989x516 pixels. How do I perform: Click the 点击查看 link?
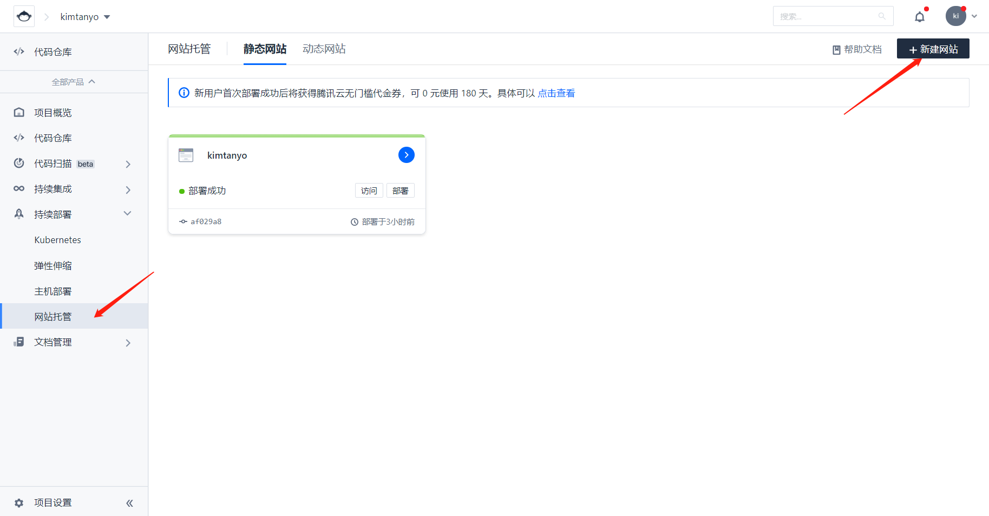point(556,93)
